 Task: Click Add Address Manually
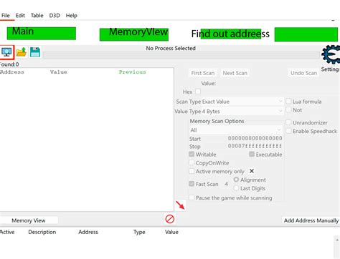click(x=311, y=220)
